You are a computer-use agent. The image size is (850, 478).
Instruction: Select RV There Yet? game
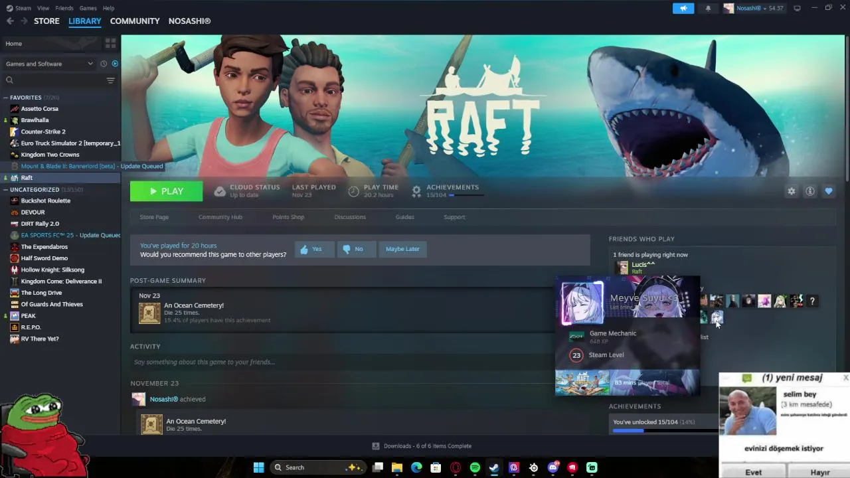pyautogui.click(x=40, y=339)
